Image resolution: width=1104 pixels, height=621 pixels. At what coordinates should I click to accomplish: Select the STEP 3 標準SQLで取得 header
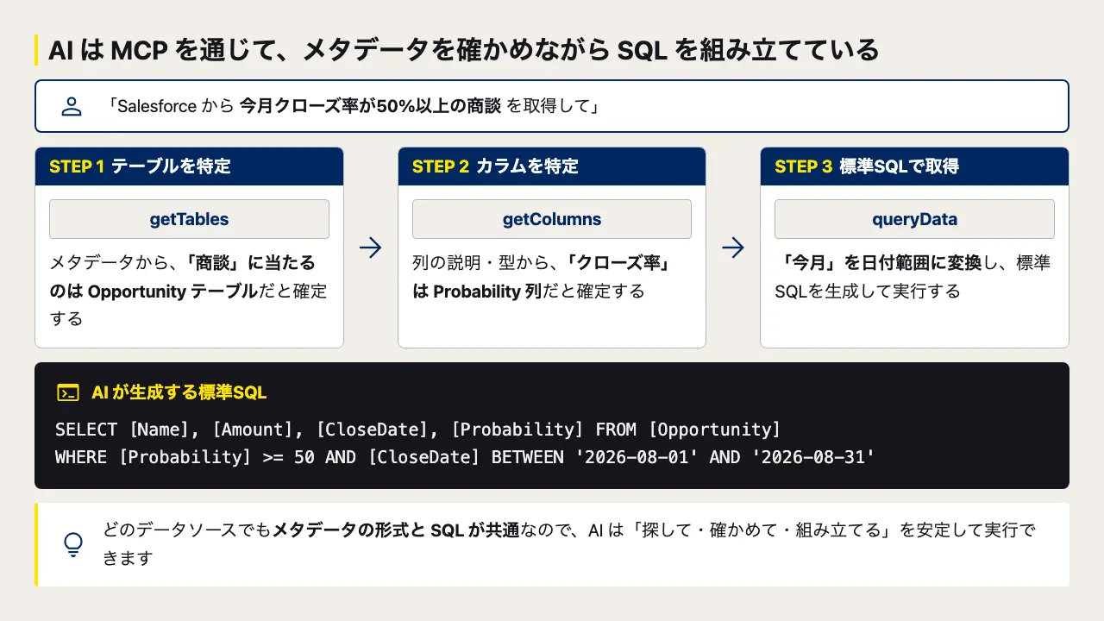(914, 166)
